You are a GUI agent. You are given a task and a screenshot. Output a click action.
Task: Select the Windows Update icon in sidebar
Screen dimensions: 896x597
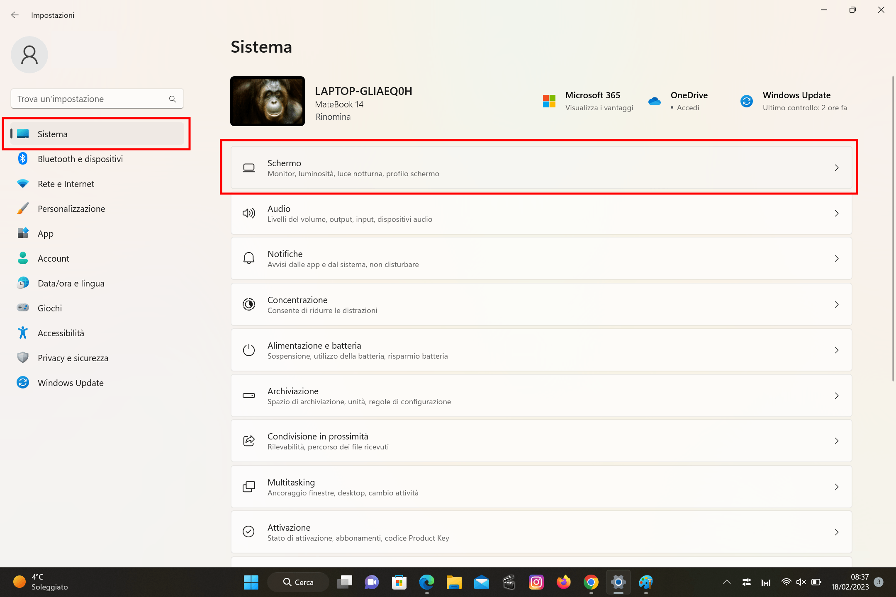(23, 383)
